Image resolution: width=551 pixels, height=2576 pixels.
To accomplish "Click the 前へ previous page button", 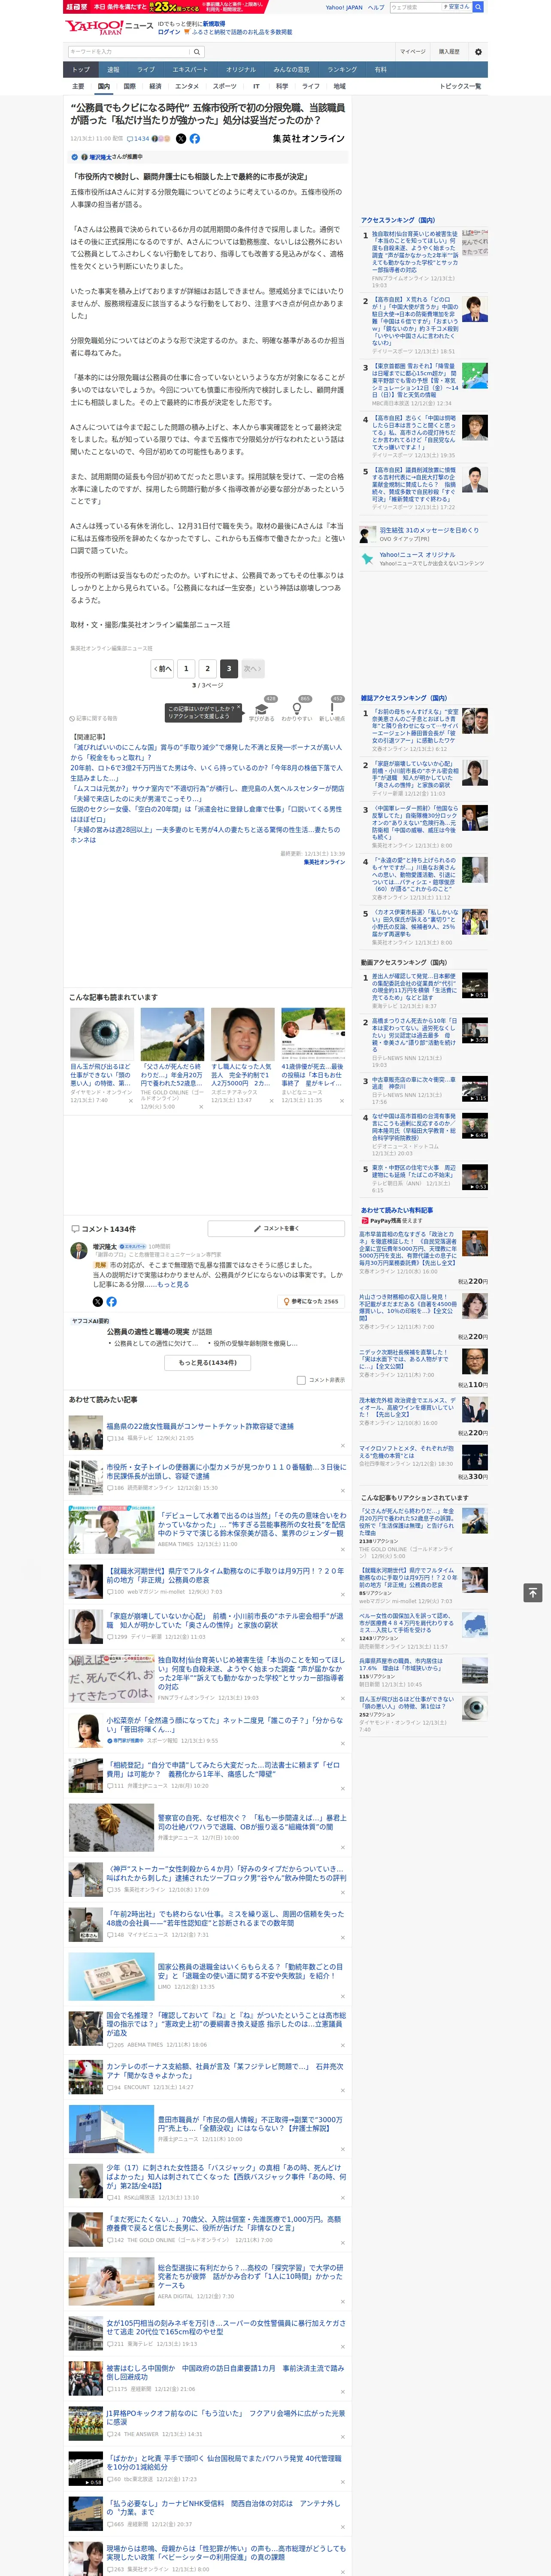I will 162,668.
